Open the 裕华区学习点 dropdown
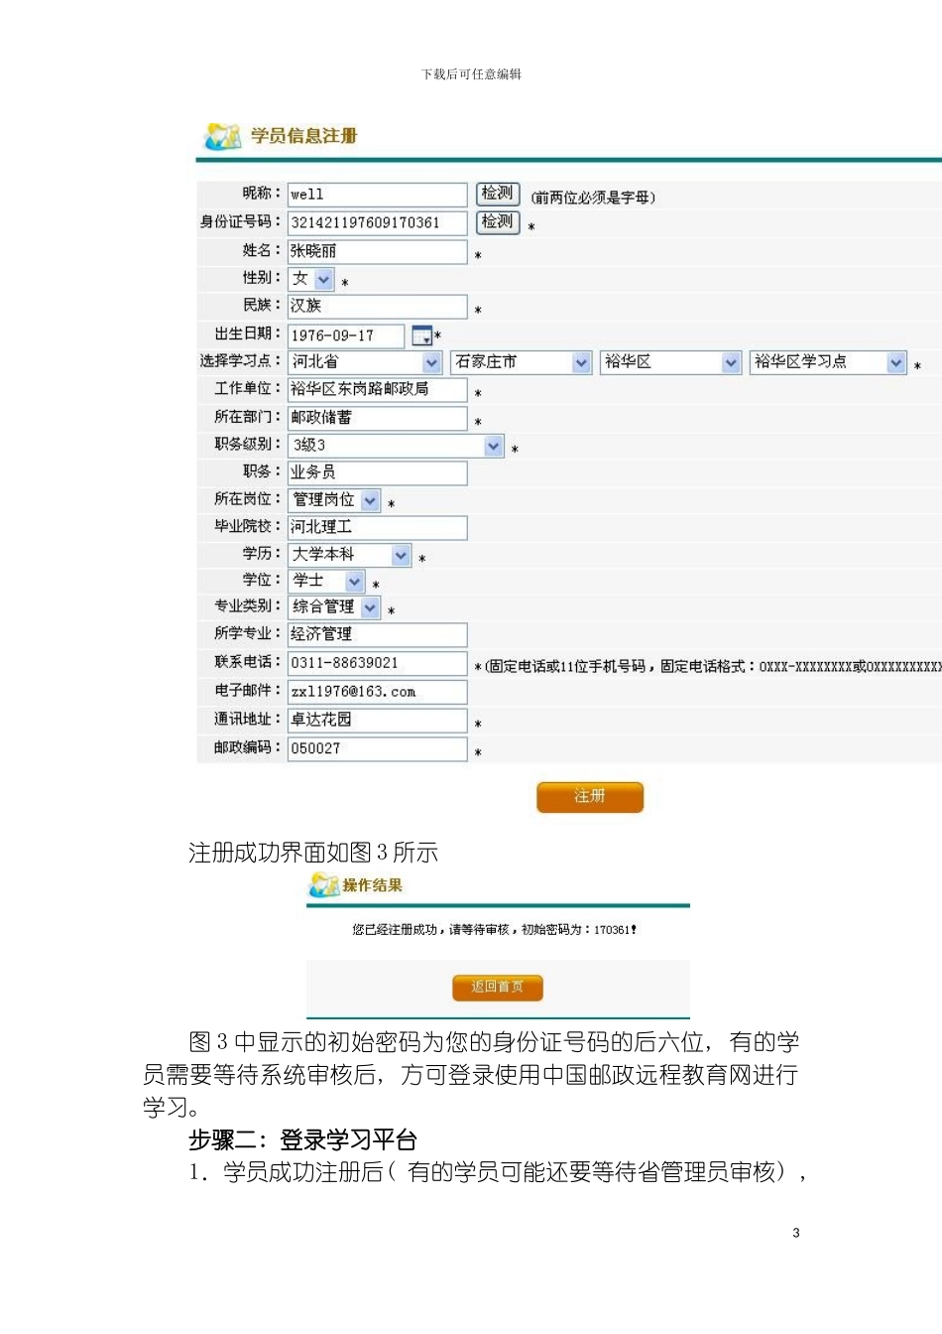Image resolution: width=942 pixels, height=1334 pixels. [828, 362]
